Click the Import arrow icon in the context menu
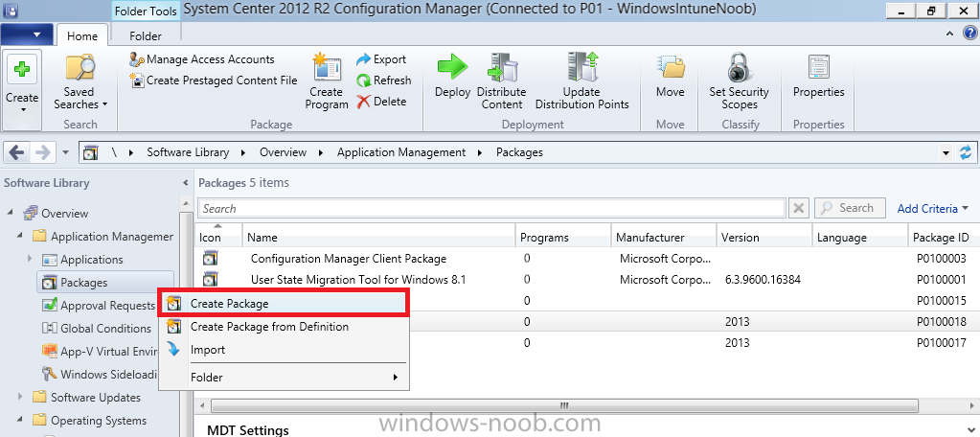The image size is (980, 437). 174,350
